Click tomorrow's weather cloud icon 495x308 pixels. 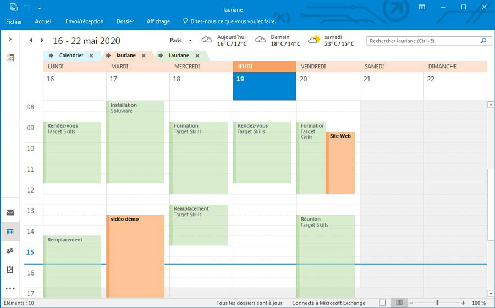coord(261,40)
